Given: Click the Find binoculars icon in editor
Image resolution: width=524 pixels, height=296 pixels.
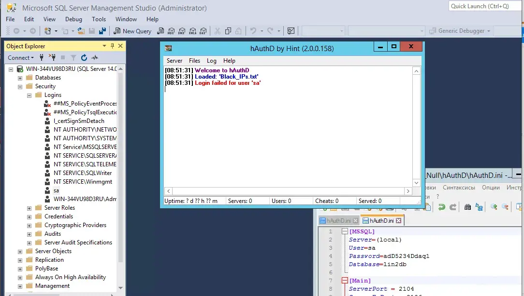Looking at the screenshot, I should point(467,207).
